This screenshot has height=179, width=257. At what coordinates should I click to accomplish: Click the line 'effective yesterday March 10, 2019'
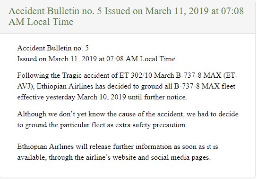[72, 97]
